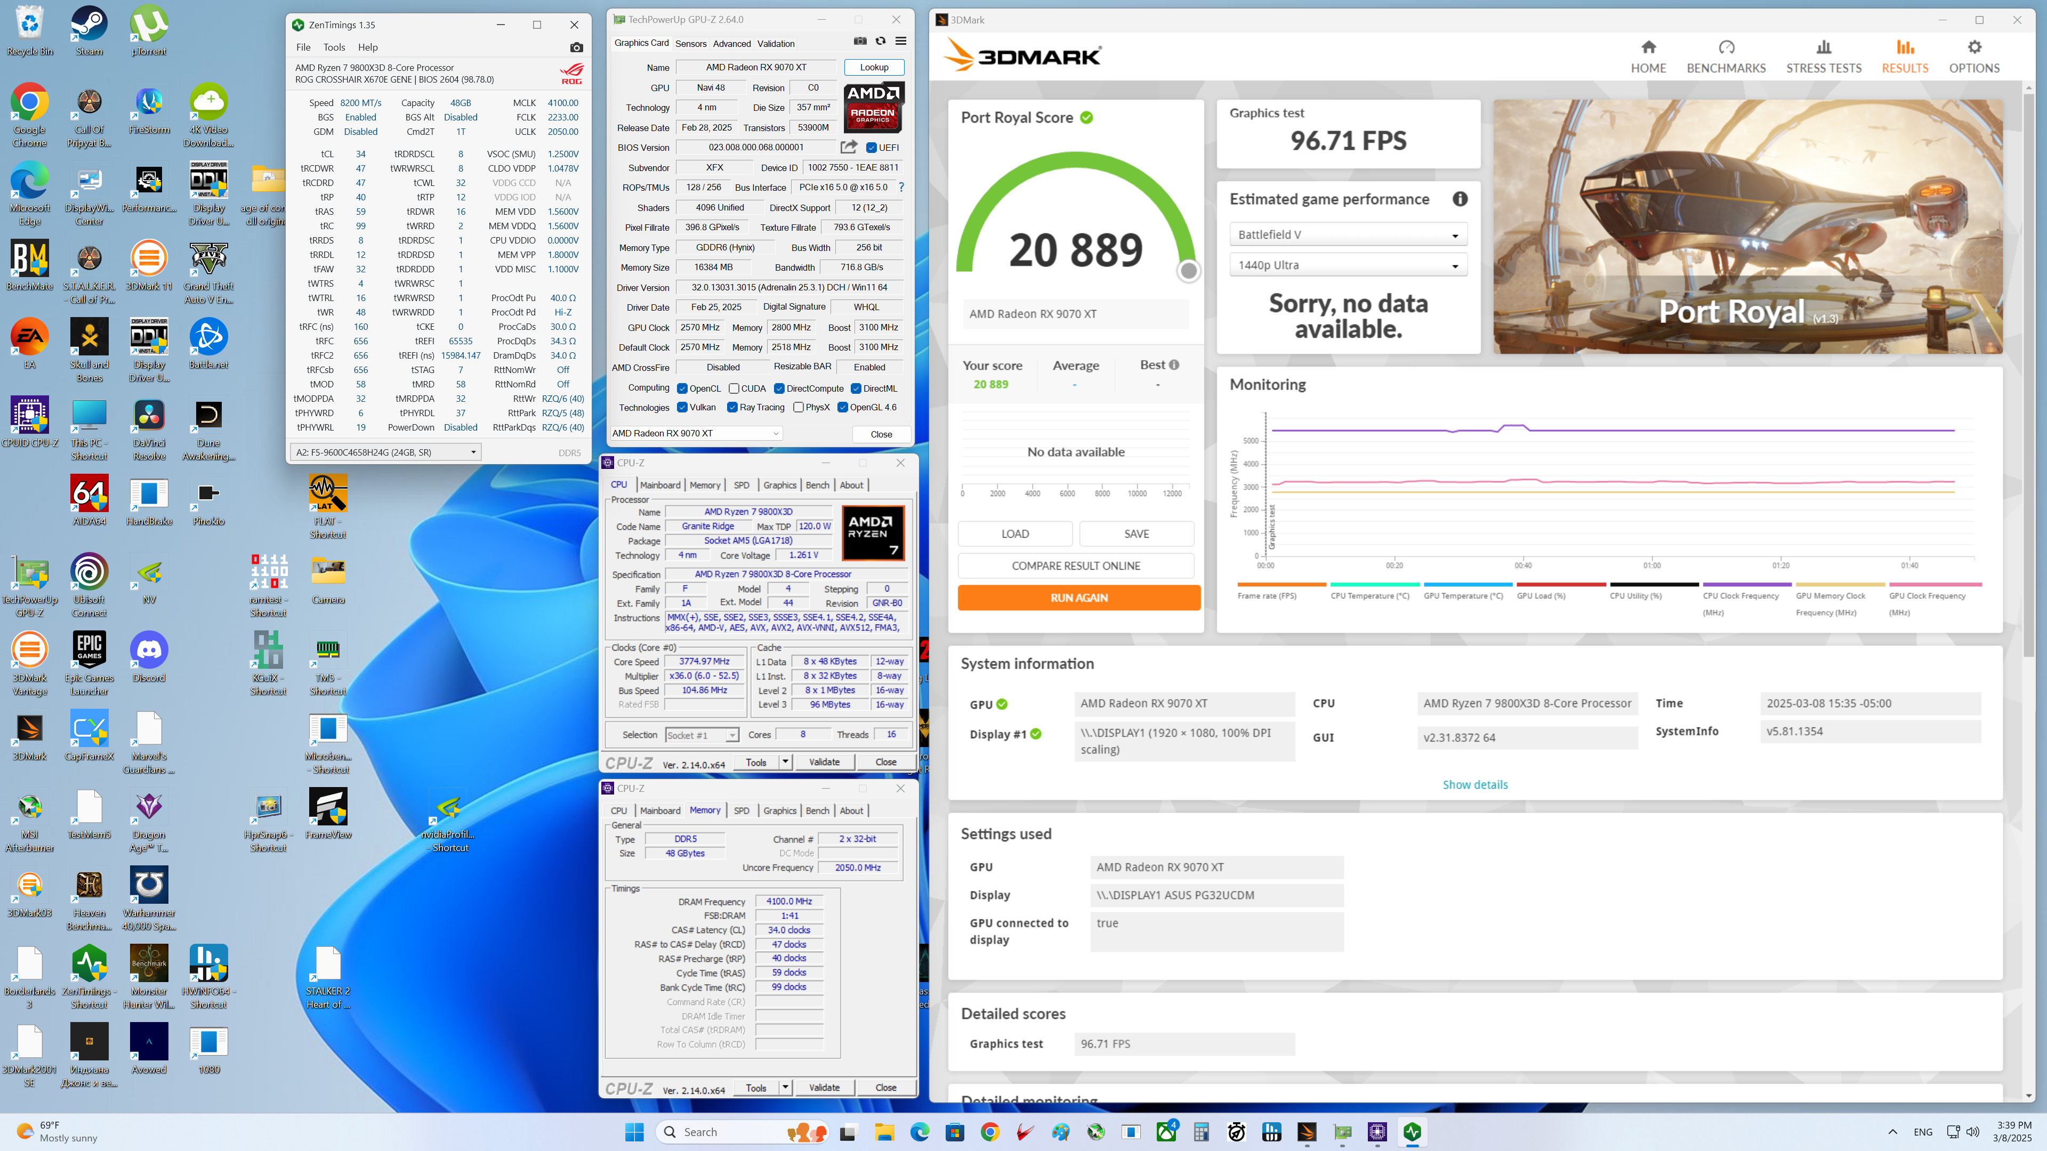This screenshot has width=2047, height=1151.
Task: Open Epic Games Launcher desktop icon
Action: tap(89, 663)
